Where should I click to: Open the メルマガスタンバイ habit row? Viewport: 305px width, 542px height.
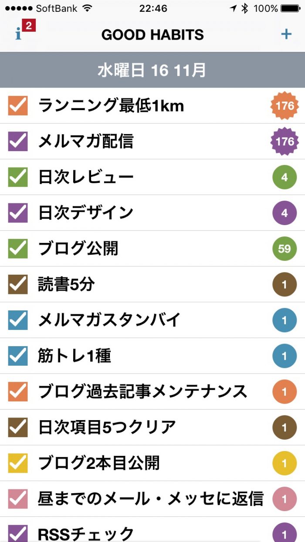click(x=109, y=320)
